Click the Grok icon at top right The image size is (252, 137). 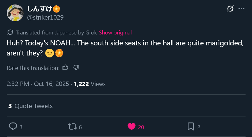coord(230,9)
